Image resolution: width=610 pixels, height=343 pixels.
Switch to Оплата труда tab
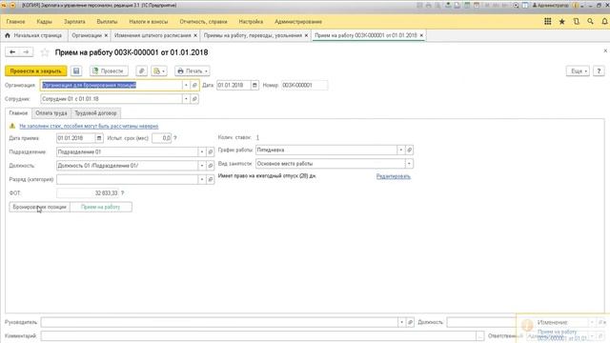[51, 113]
